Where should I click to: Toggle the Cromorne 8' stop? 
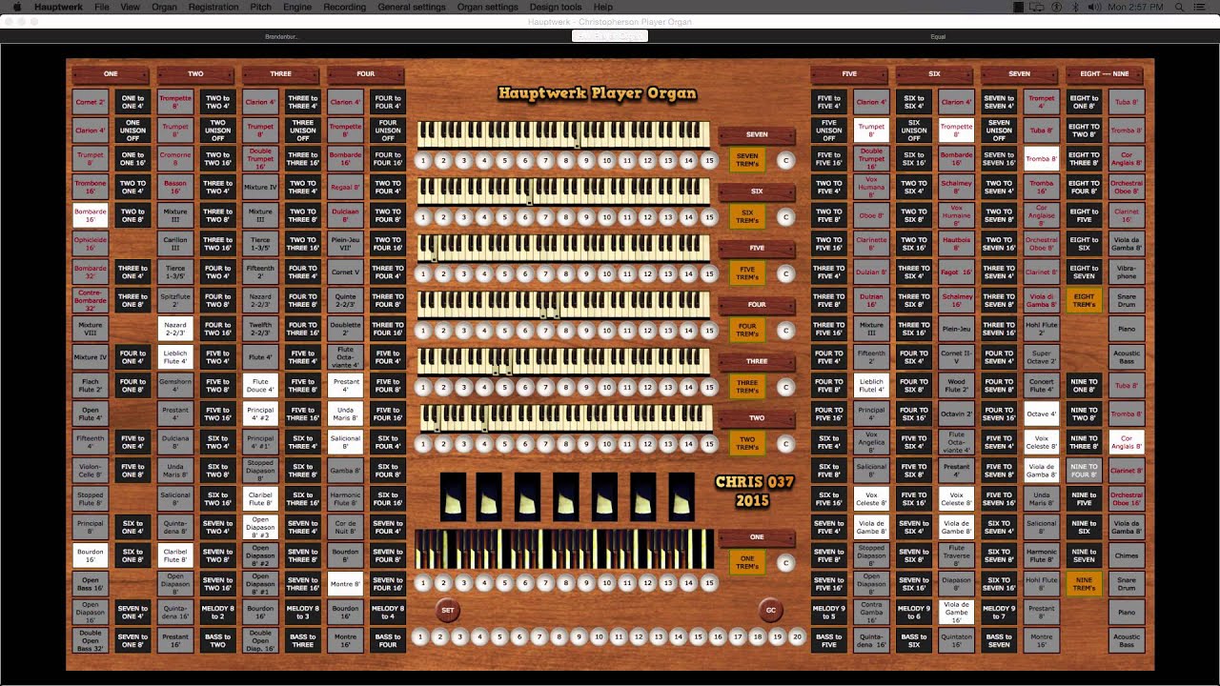point(175,158)
